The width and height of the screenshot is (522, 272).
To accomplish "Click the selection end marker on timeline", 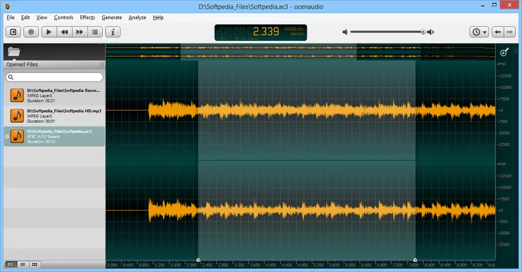I will click(415, 260).
